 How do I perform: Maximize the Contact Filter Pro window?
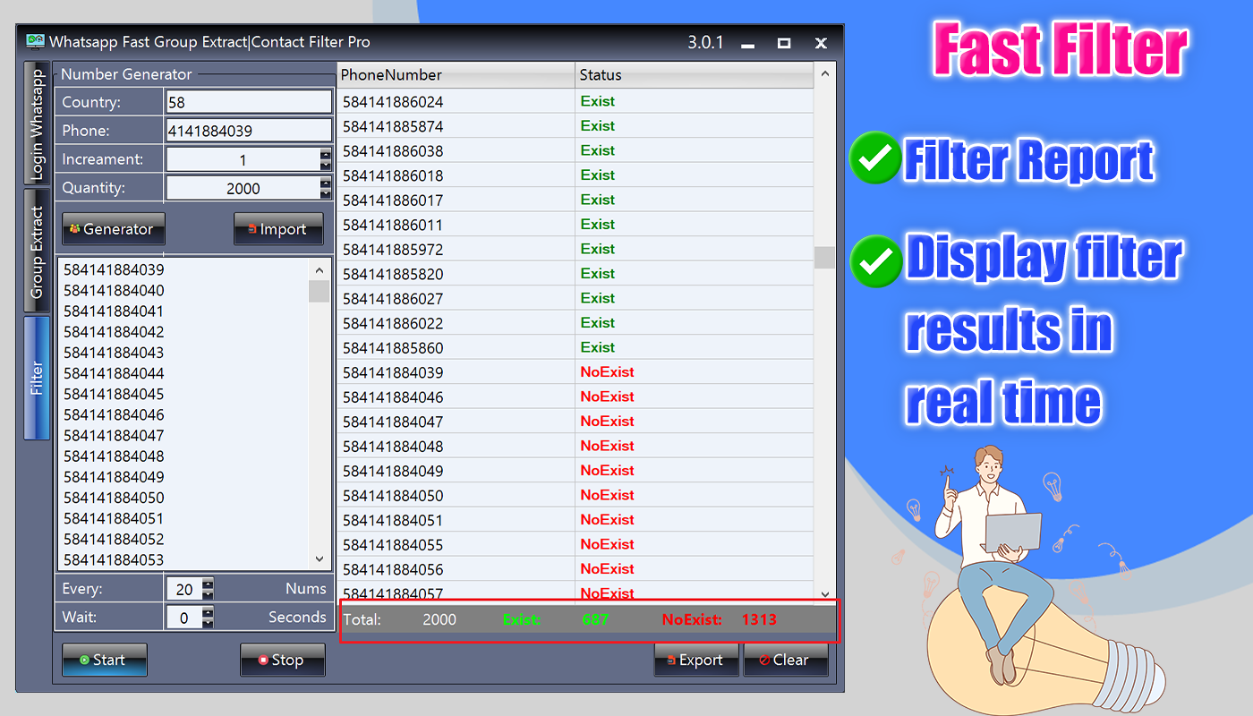tap(784, 43)
